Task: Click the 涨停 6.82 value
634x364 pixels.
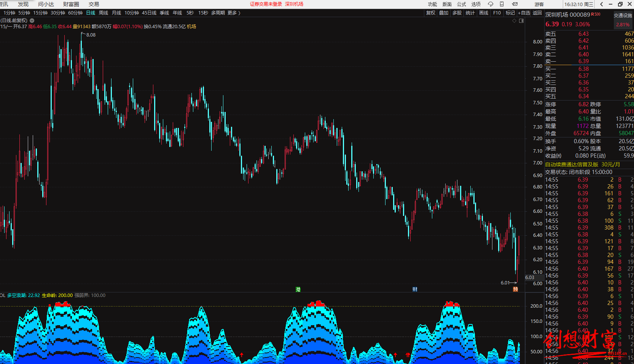Action: click(583, 104)
